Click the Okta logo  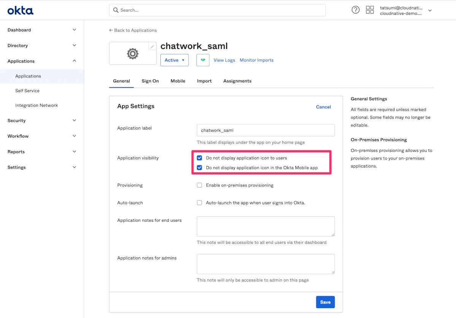tap(21, 10)
